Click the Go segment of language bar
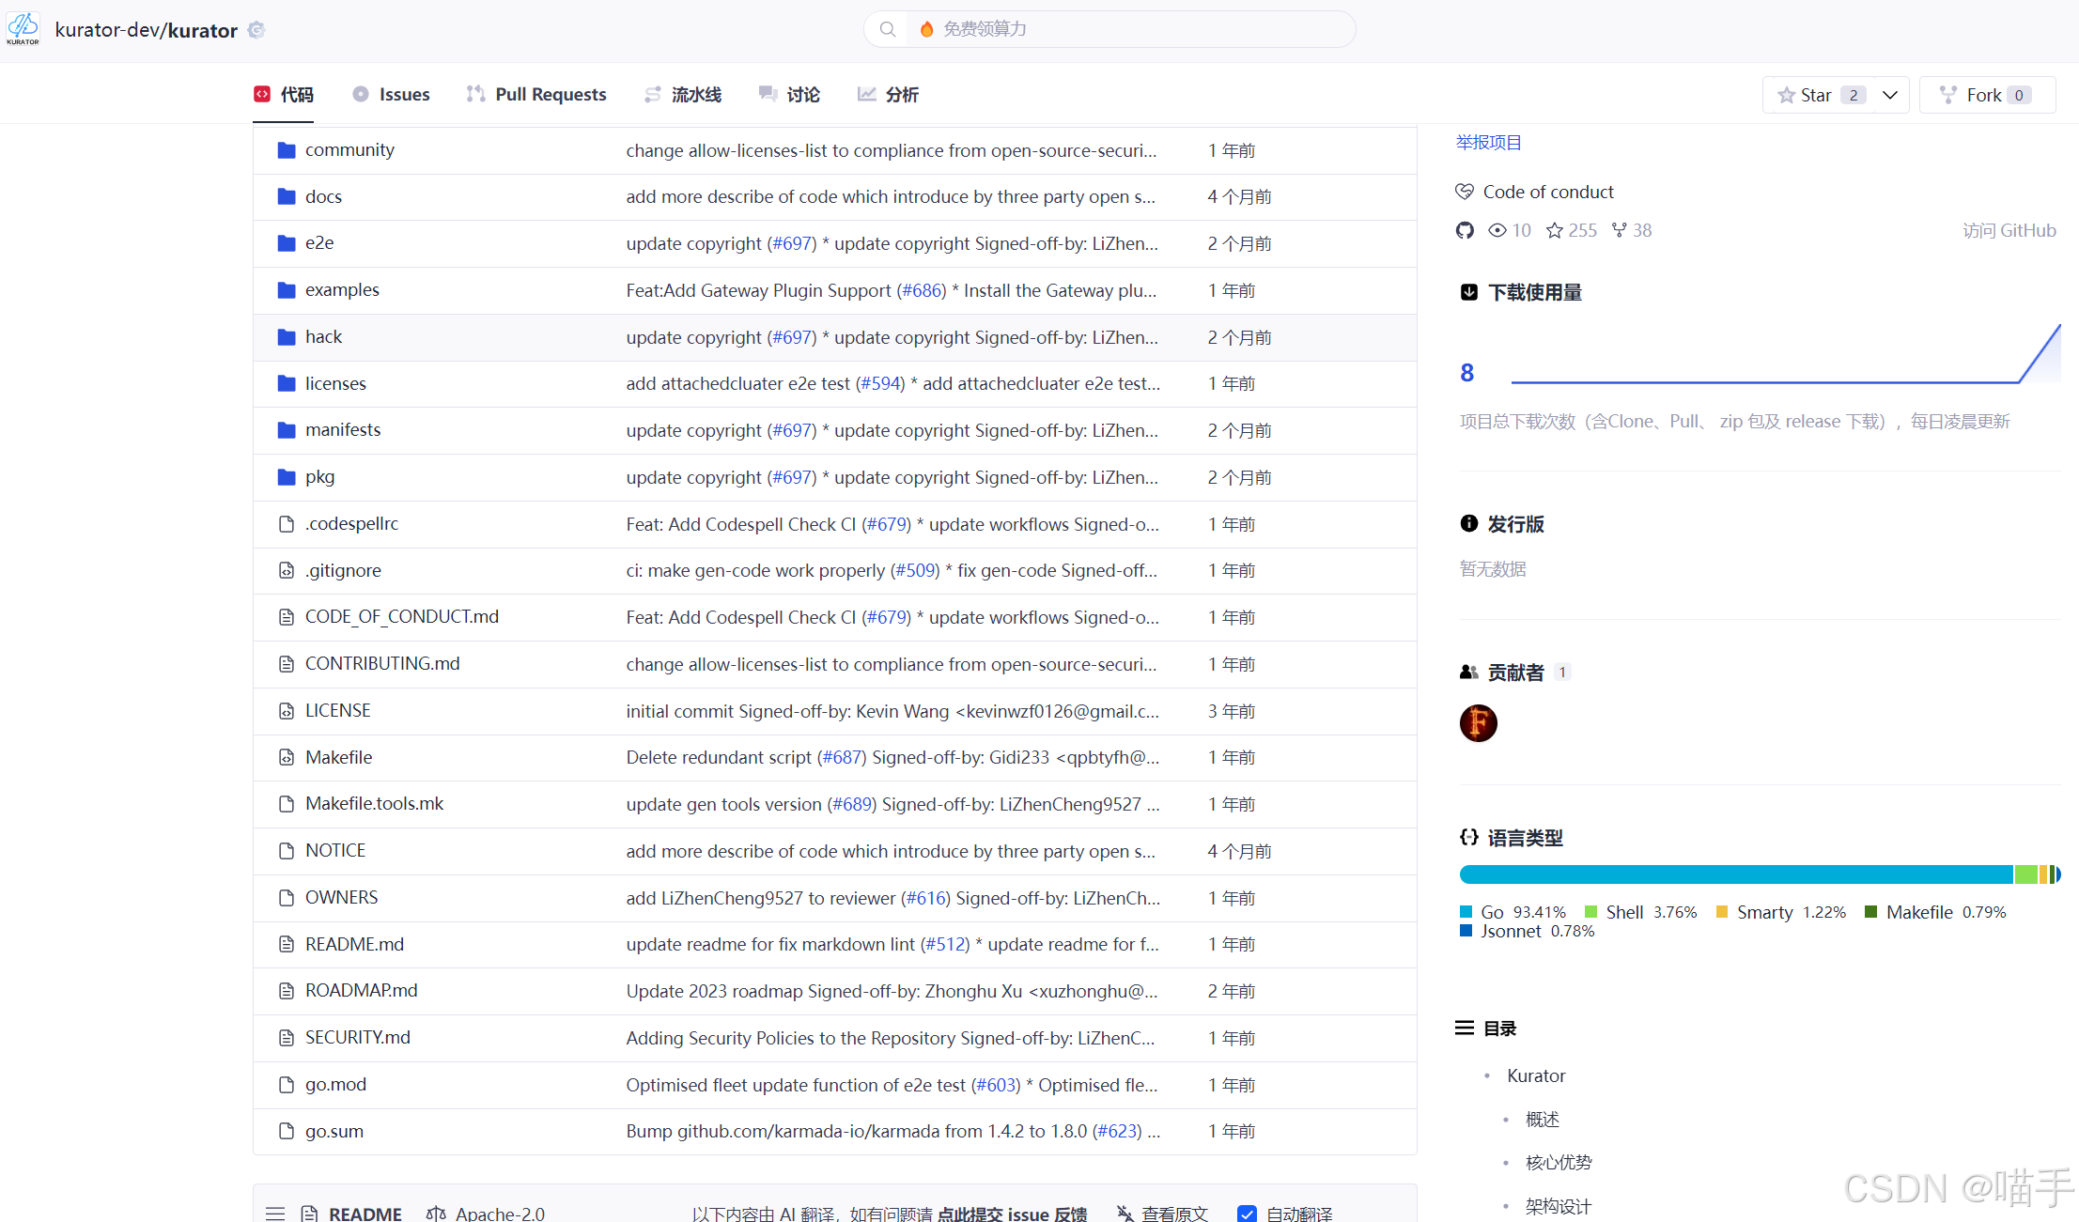2079x1222 pixels. pos(1735,874)
